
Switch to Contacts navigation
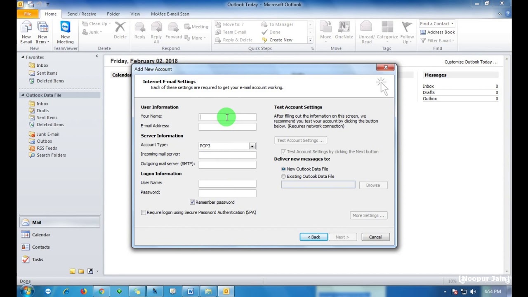click(60, 247)
